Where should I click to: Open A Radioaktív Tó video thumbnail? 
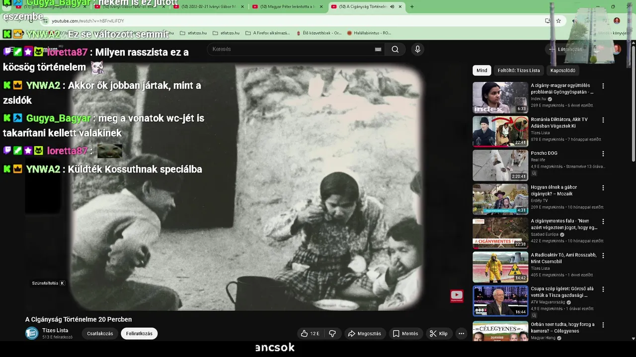(x=500, y=267)
